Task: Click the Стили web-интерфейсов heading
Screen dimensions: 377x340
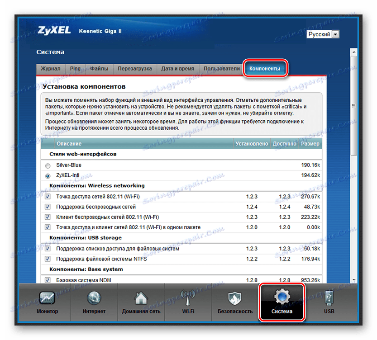Action: point(83,154)
